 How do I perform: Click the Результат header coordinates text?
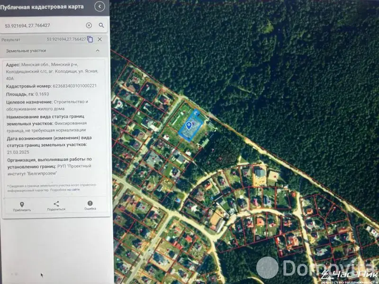tap(66, 39)
